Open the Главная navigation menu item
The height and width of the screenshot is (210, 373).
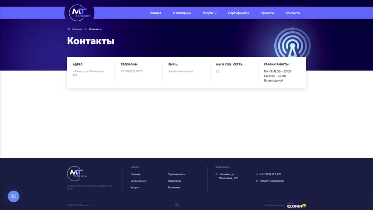[x=155, y=13]
